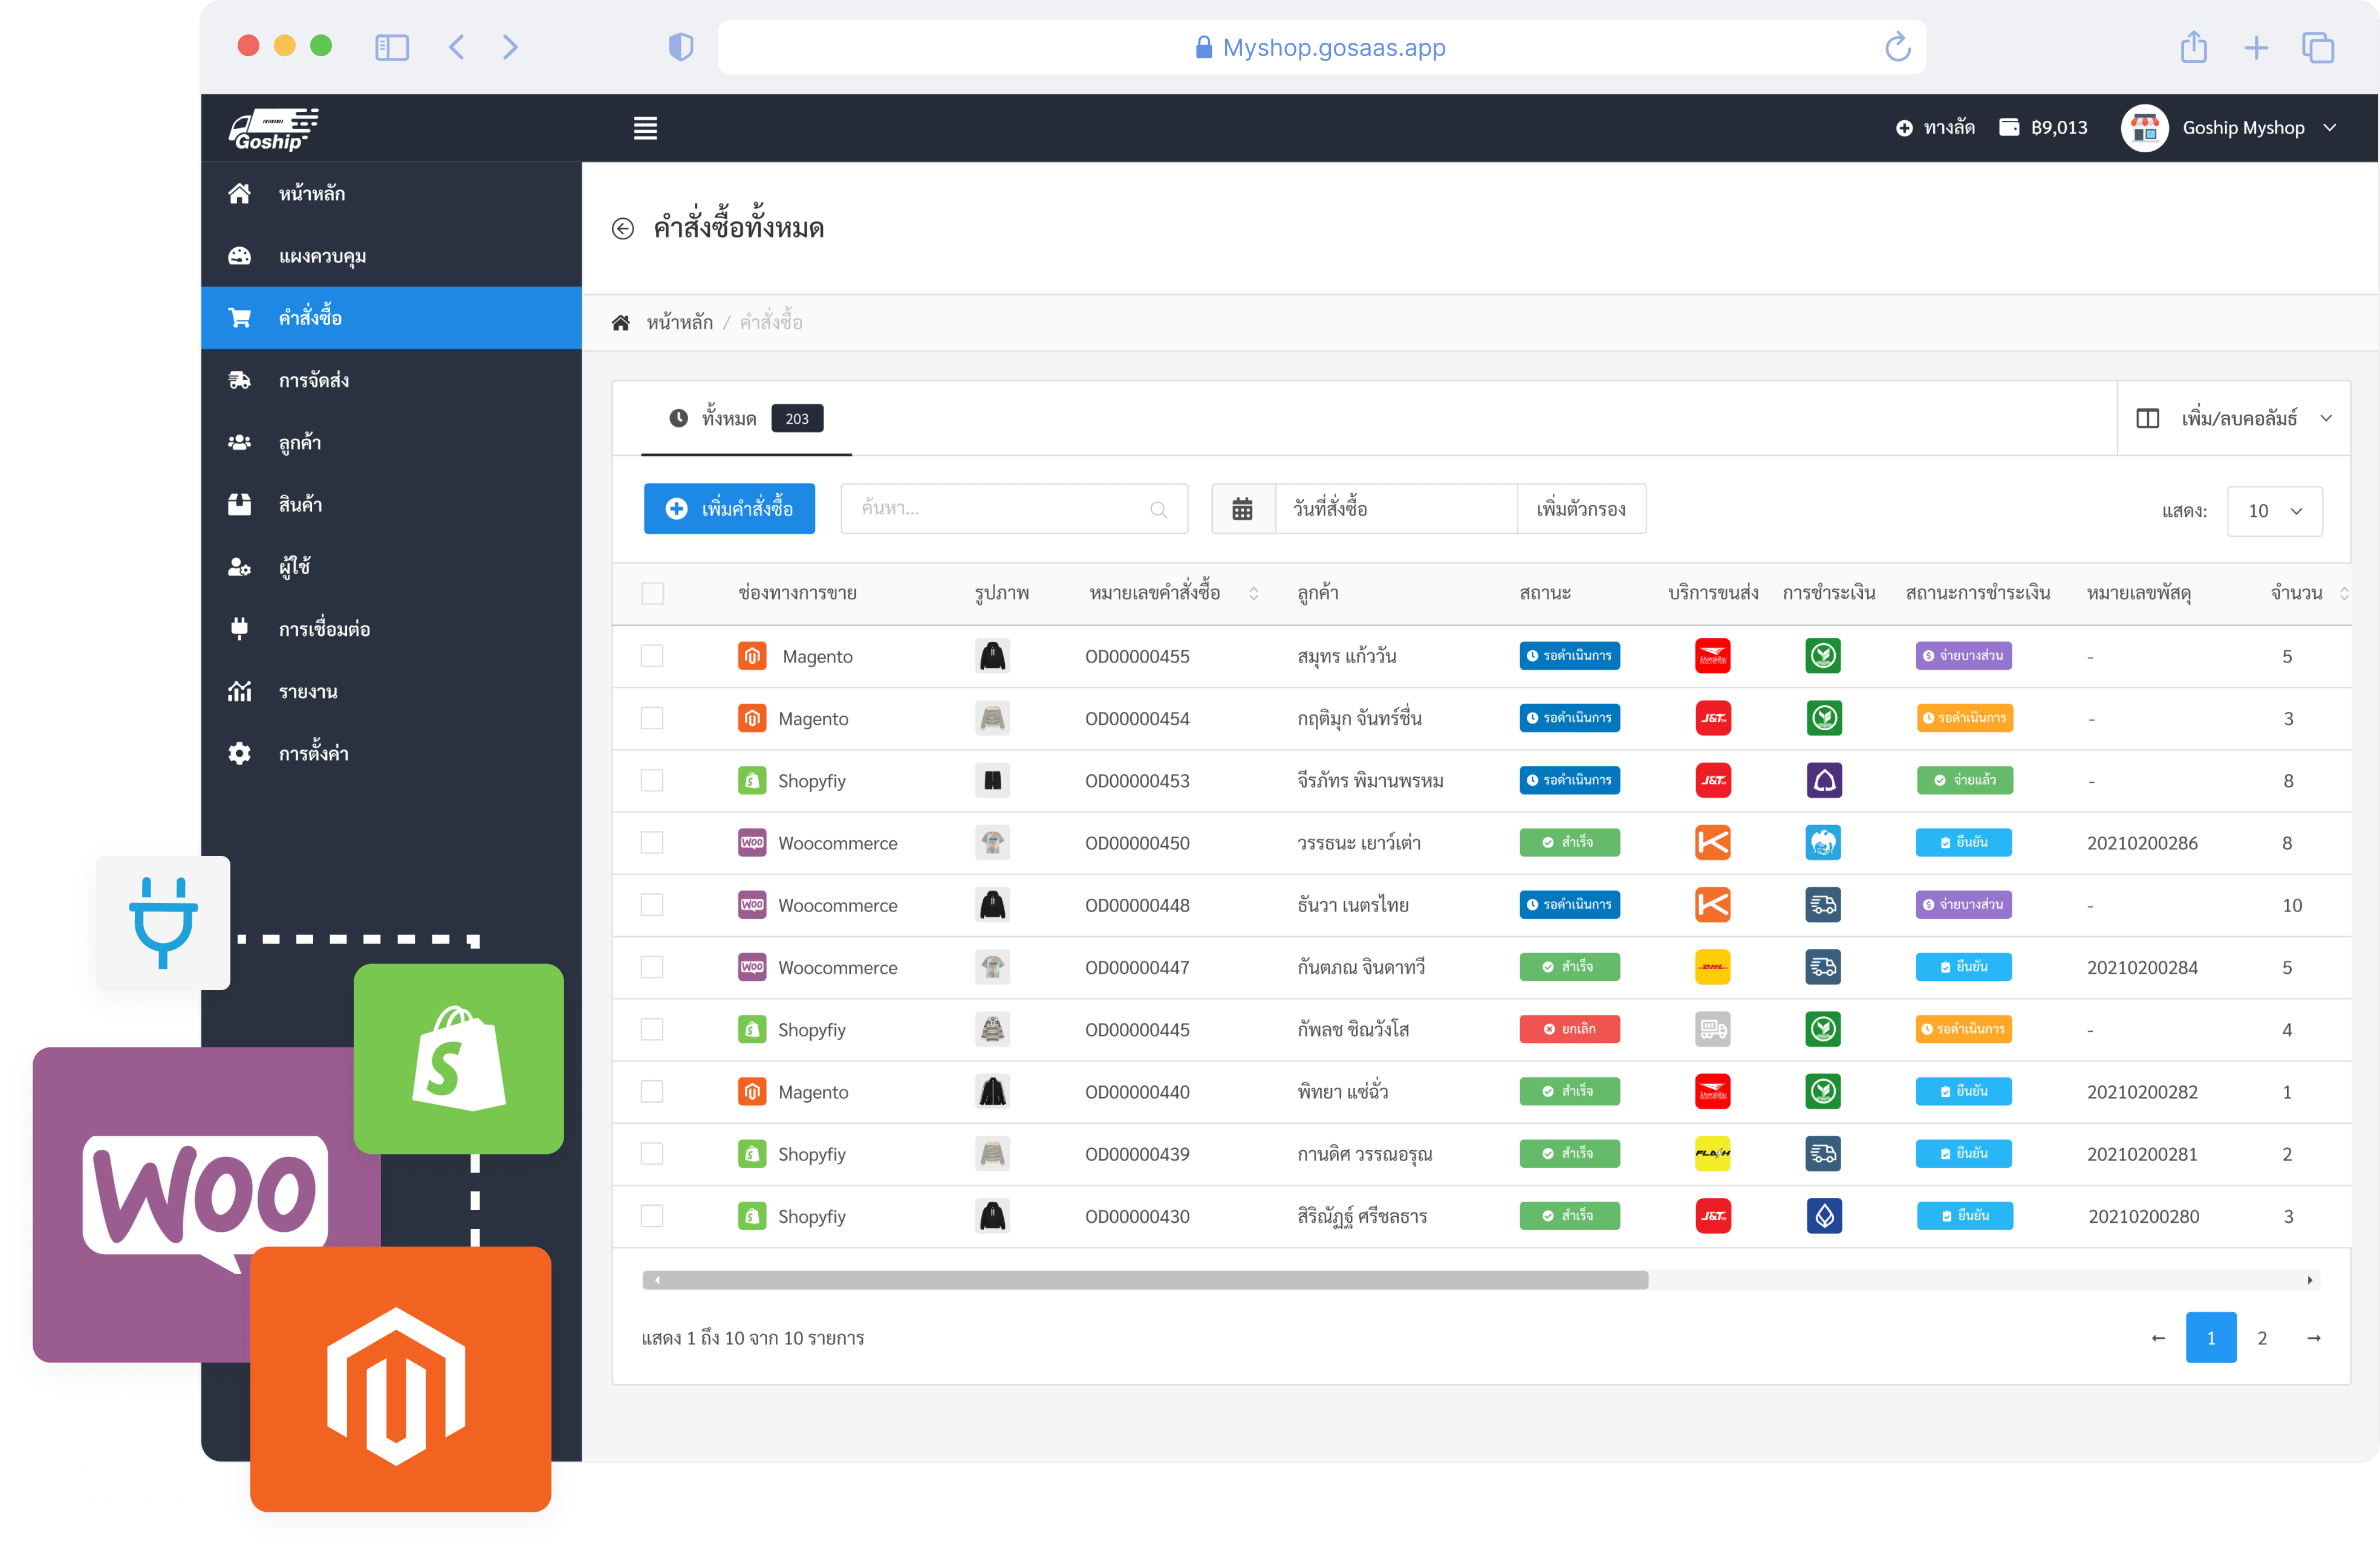Click the payment bank icon in row OD00000430
2380x1554 pixels.
pyautogui.click(x=1824, y=1216)
